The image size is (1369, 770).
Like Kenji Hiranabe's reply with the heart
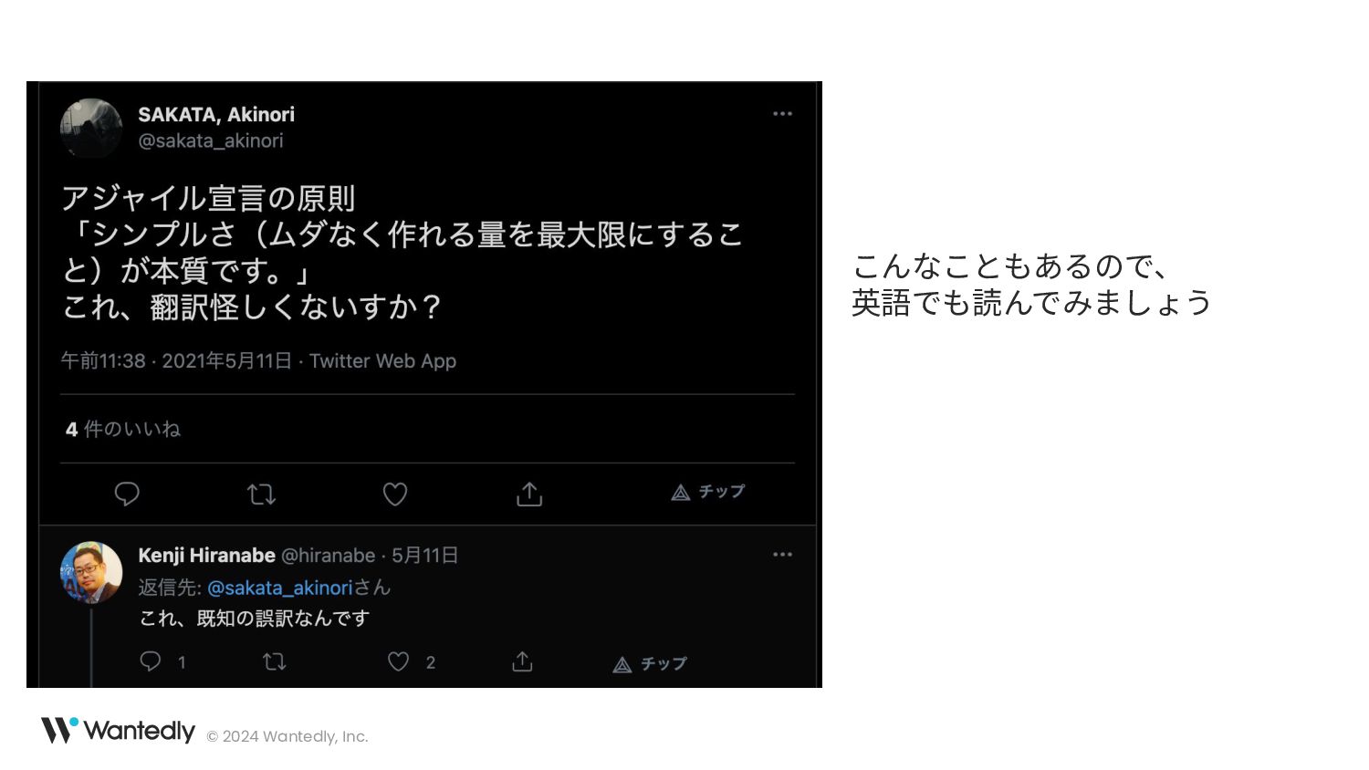point(398,661)
